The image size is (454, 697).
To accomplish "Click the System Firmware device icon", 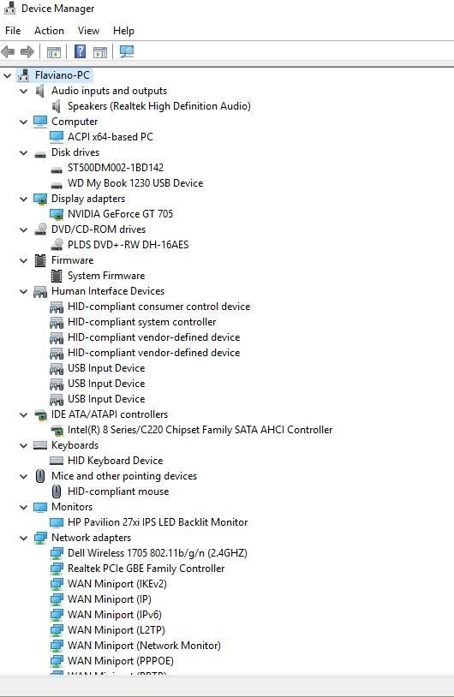I will 57,276.
